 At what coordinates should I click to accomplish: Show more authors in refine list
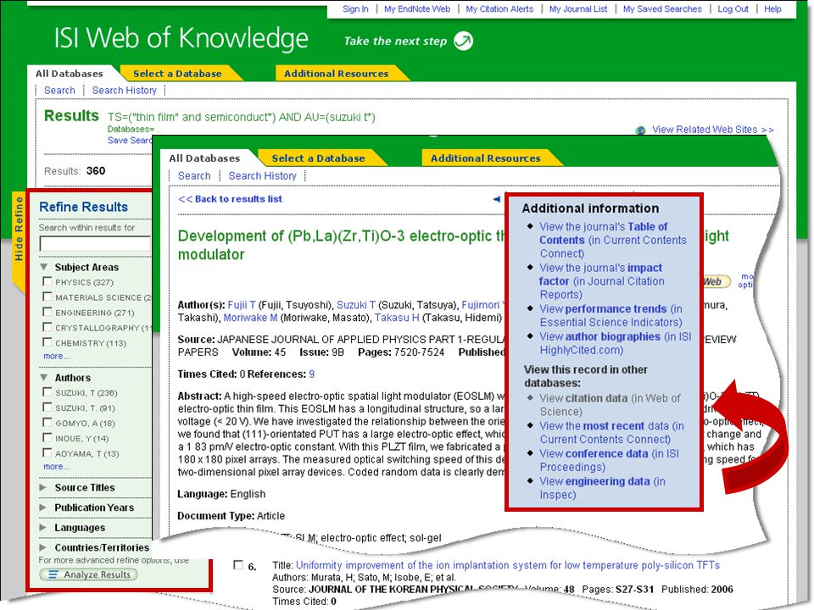(x=57, y=467)
